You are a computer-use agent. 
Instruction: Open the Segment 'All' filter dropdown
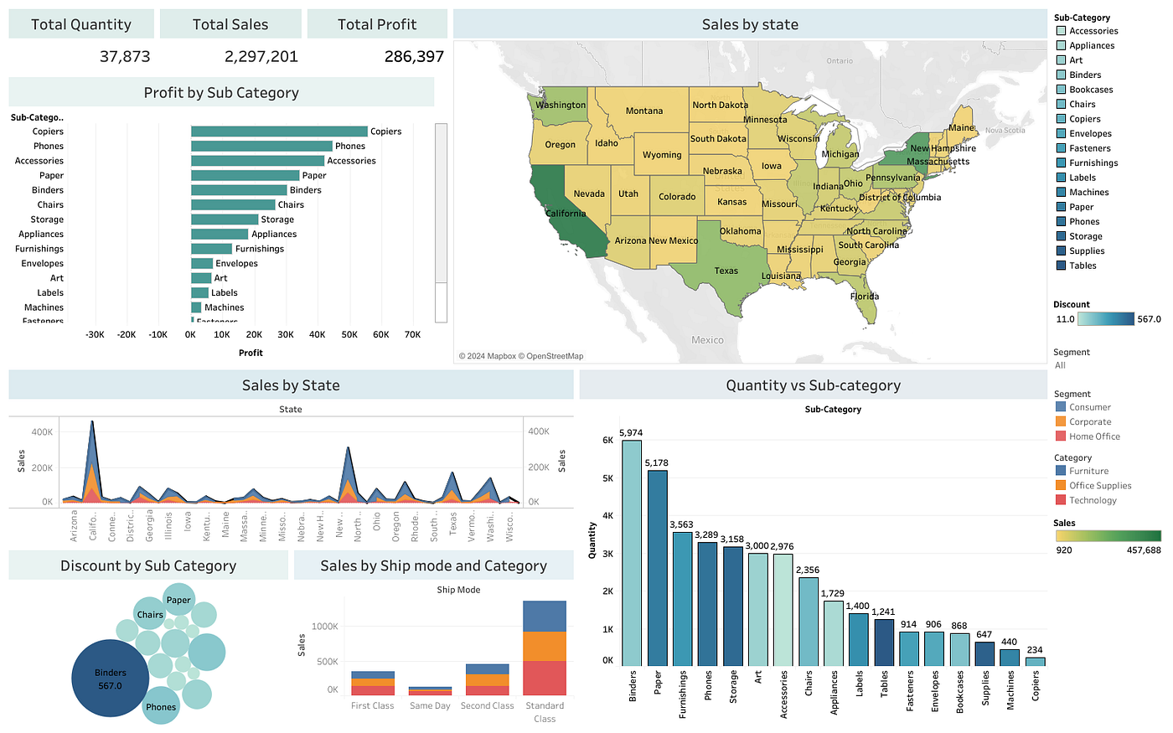click(x=1064, y=365)
